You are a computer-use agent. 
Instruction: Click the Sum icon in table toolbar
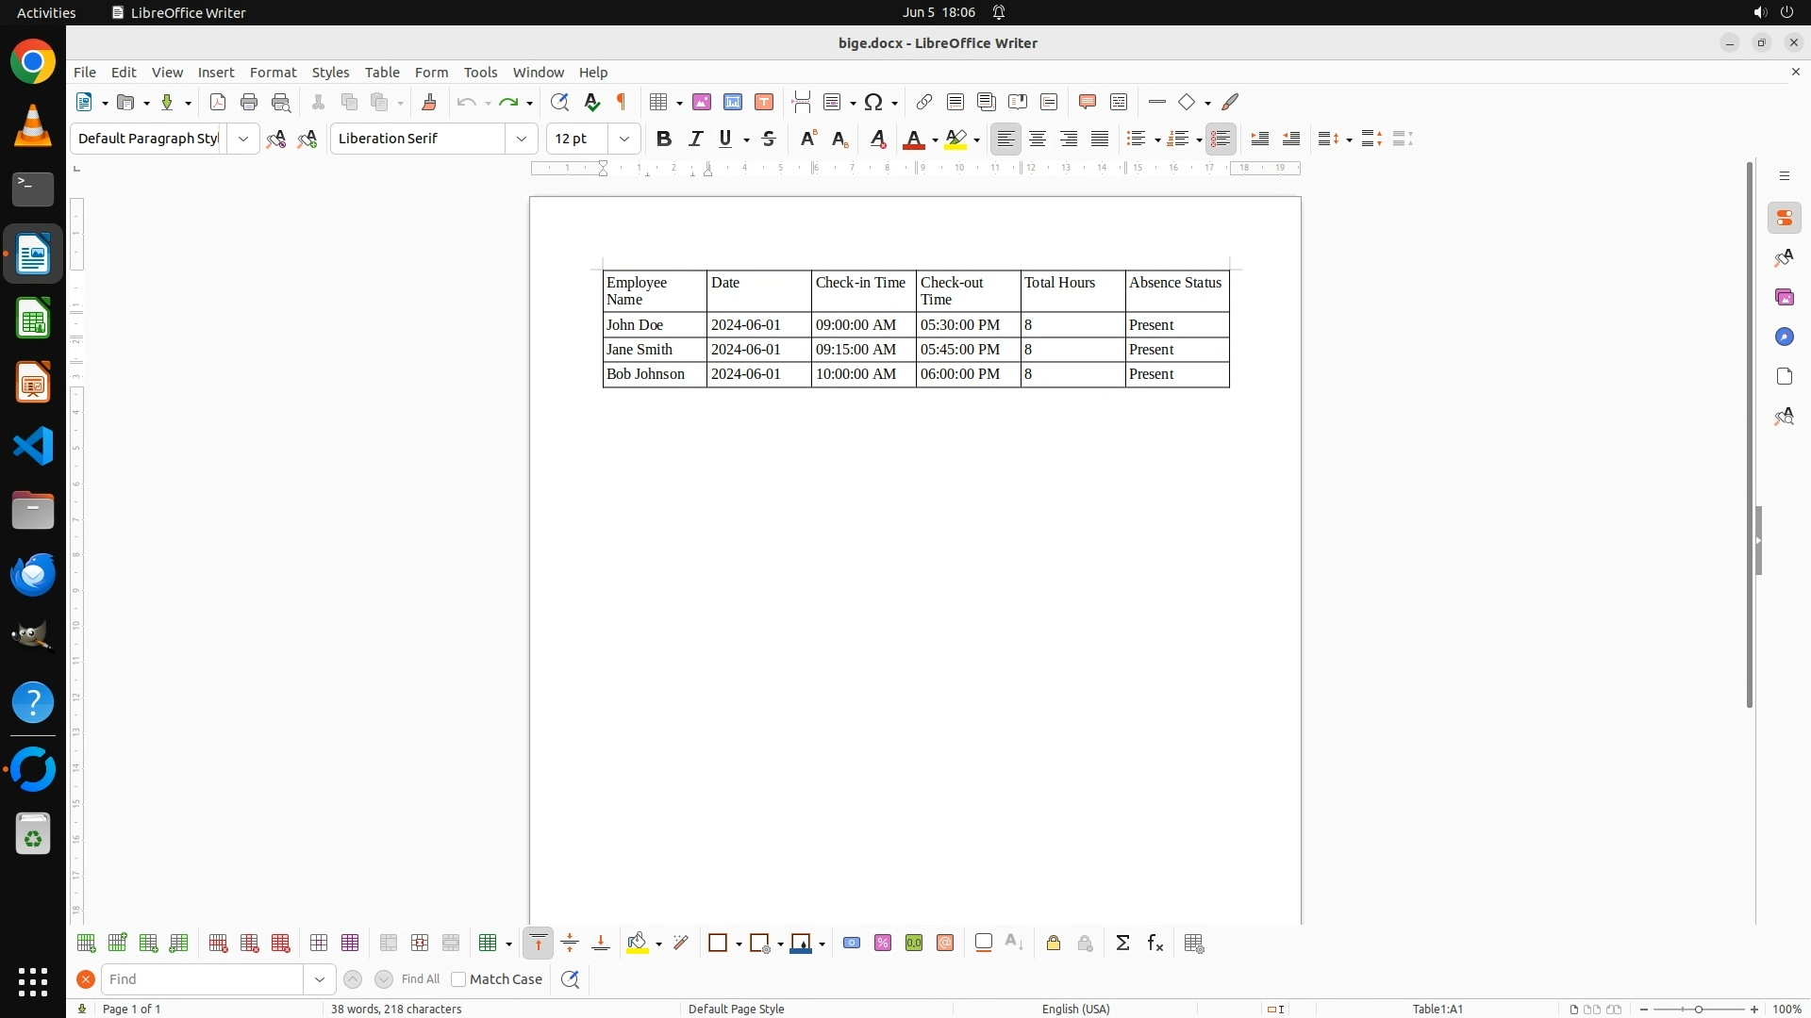[1122, 944]
